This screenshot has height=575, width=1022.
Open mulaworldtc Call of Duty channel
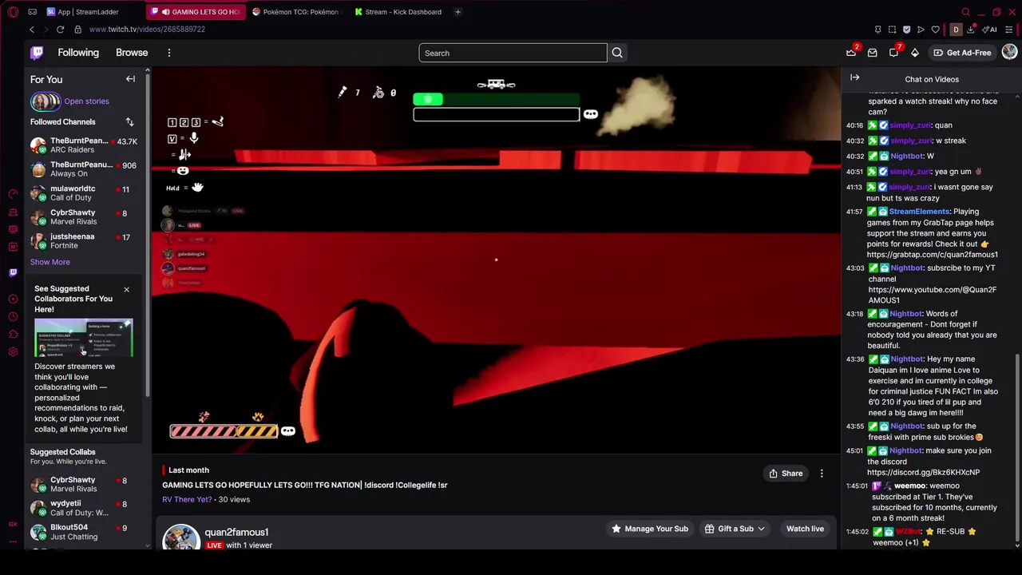click(x=84, y=193)
